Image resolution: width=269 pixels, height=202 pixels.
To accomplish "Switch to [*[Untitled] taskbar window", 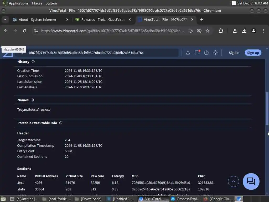I will tap(24, 199).
